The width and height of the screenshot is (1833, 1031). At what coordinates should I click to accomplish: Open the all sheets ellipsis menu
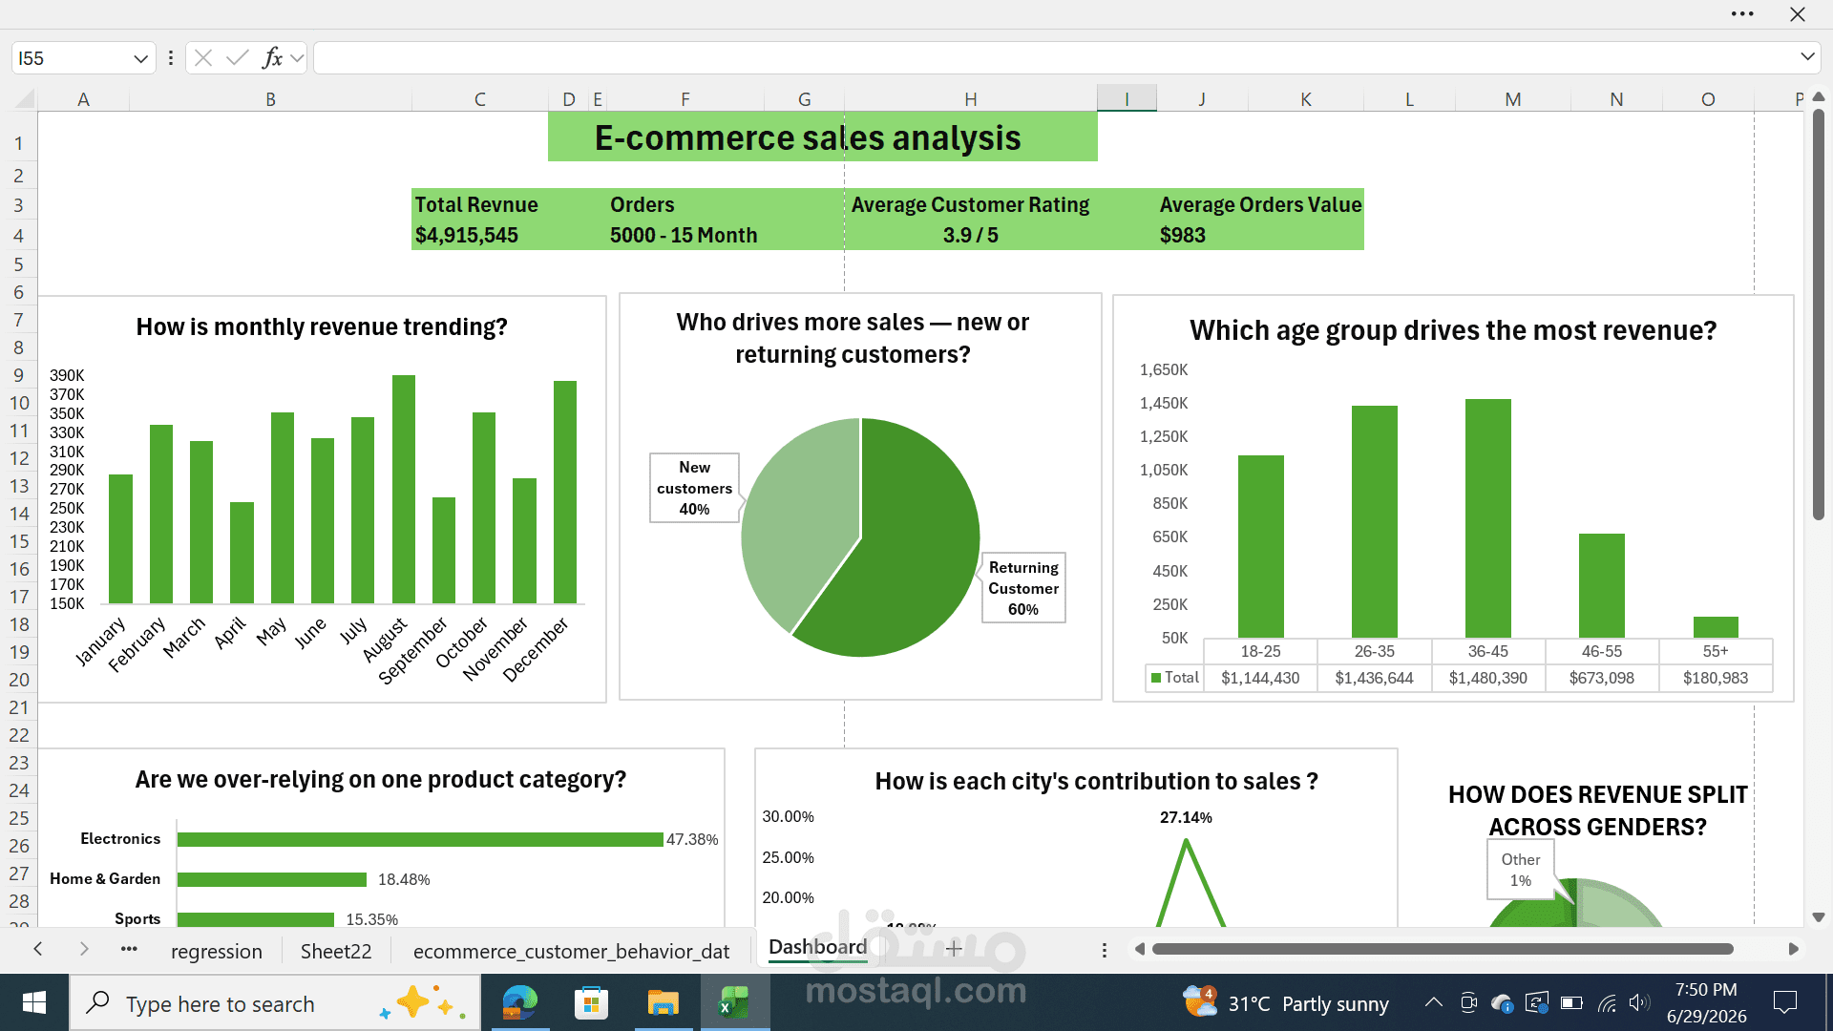[129, 949]
